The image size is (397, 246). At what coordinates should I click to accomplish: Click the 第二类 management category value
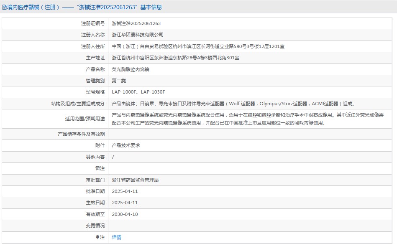coord(119,81)
